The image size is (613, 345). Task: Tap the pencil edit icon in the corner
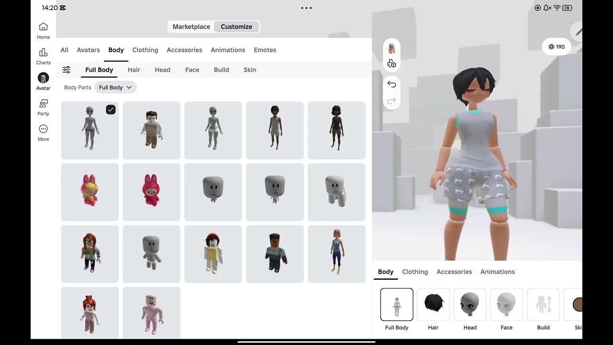[578, 32]
